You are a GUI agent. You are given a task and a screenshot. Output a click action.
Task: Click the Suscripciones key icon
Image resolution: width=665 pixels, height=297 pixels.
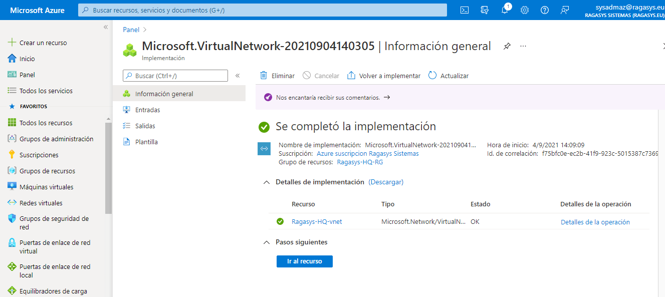point(12,155)
